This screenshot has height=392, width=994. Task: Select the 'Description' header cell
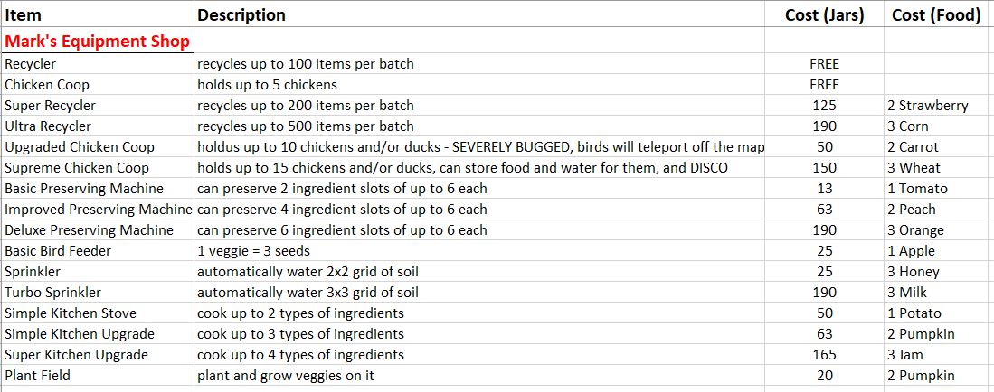[241, 15]
